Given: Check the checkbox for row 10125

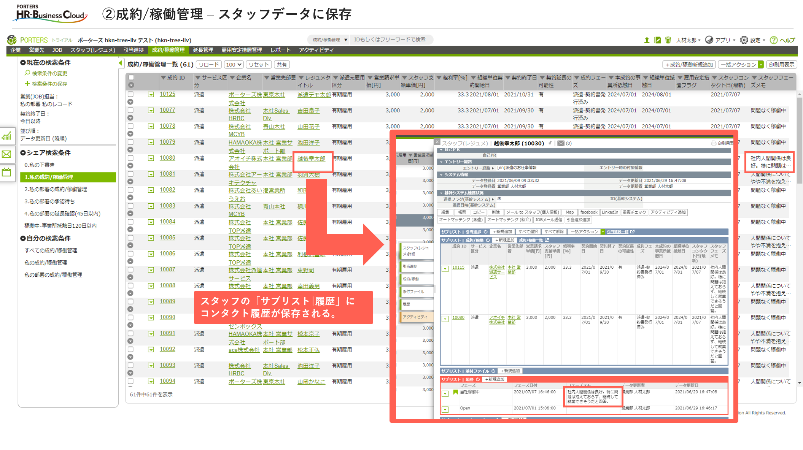Looking at the screenshot, I should pyautogui.click(x=130, y=94).
